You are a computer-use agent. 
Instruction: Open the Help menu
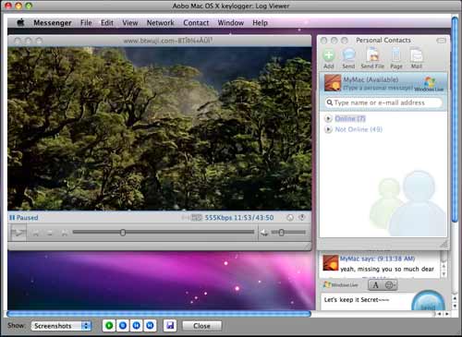(x=260, y=23)
